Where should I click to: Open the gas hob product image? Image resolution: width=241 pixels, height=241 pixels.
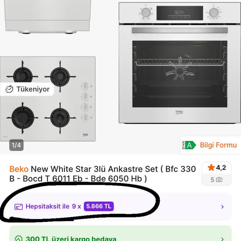point(48,99)
